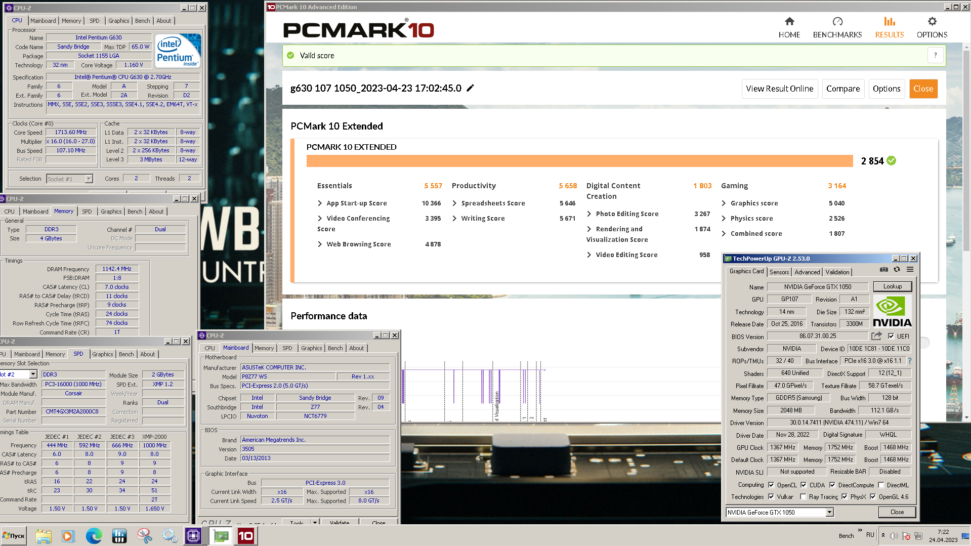Click the GPU-Z refresh icon

click(x=897, y=270)
